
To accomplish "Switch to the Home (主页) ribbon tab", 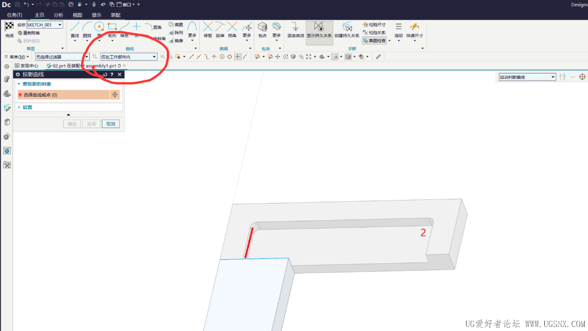I will pos(39,15).
